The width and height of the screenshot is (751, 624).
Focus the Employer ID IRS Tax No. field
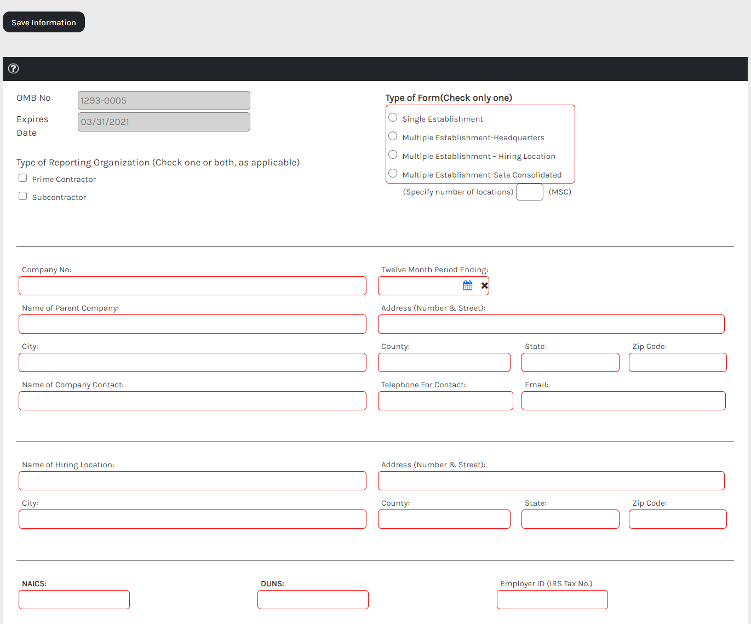point(552,600)
